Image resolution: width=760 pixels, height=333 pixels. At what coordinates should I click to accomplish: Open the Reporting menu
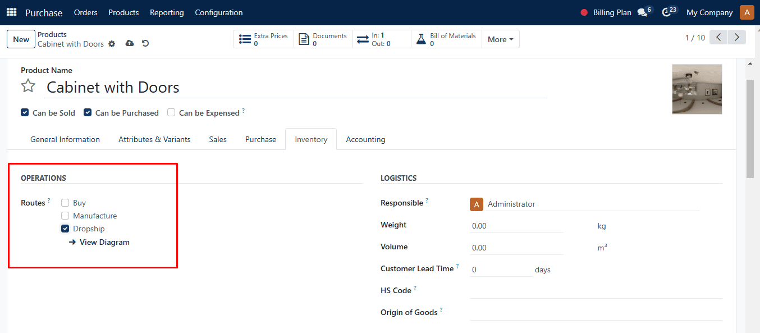[x=167, y=12]
